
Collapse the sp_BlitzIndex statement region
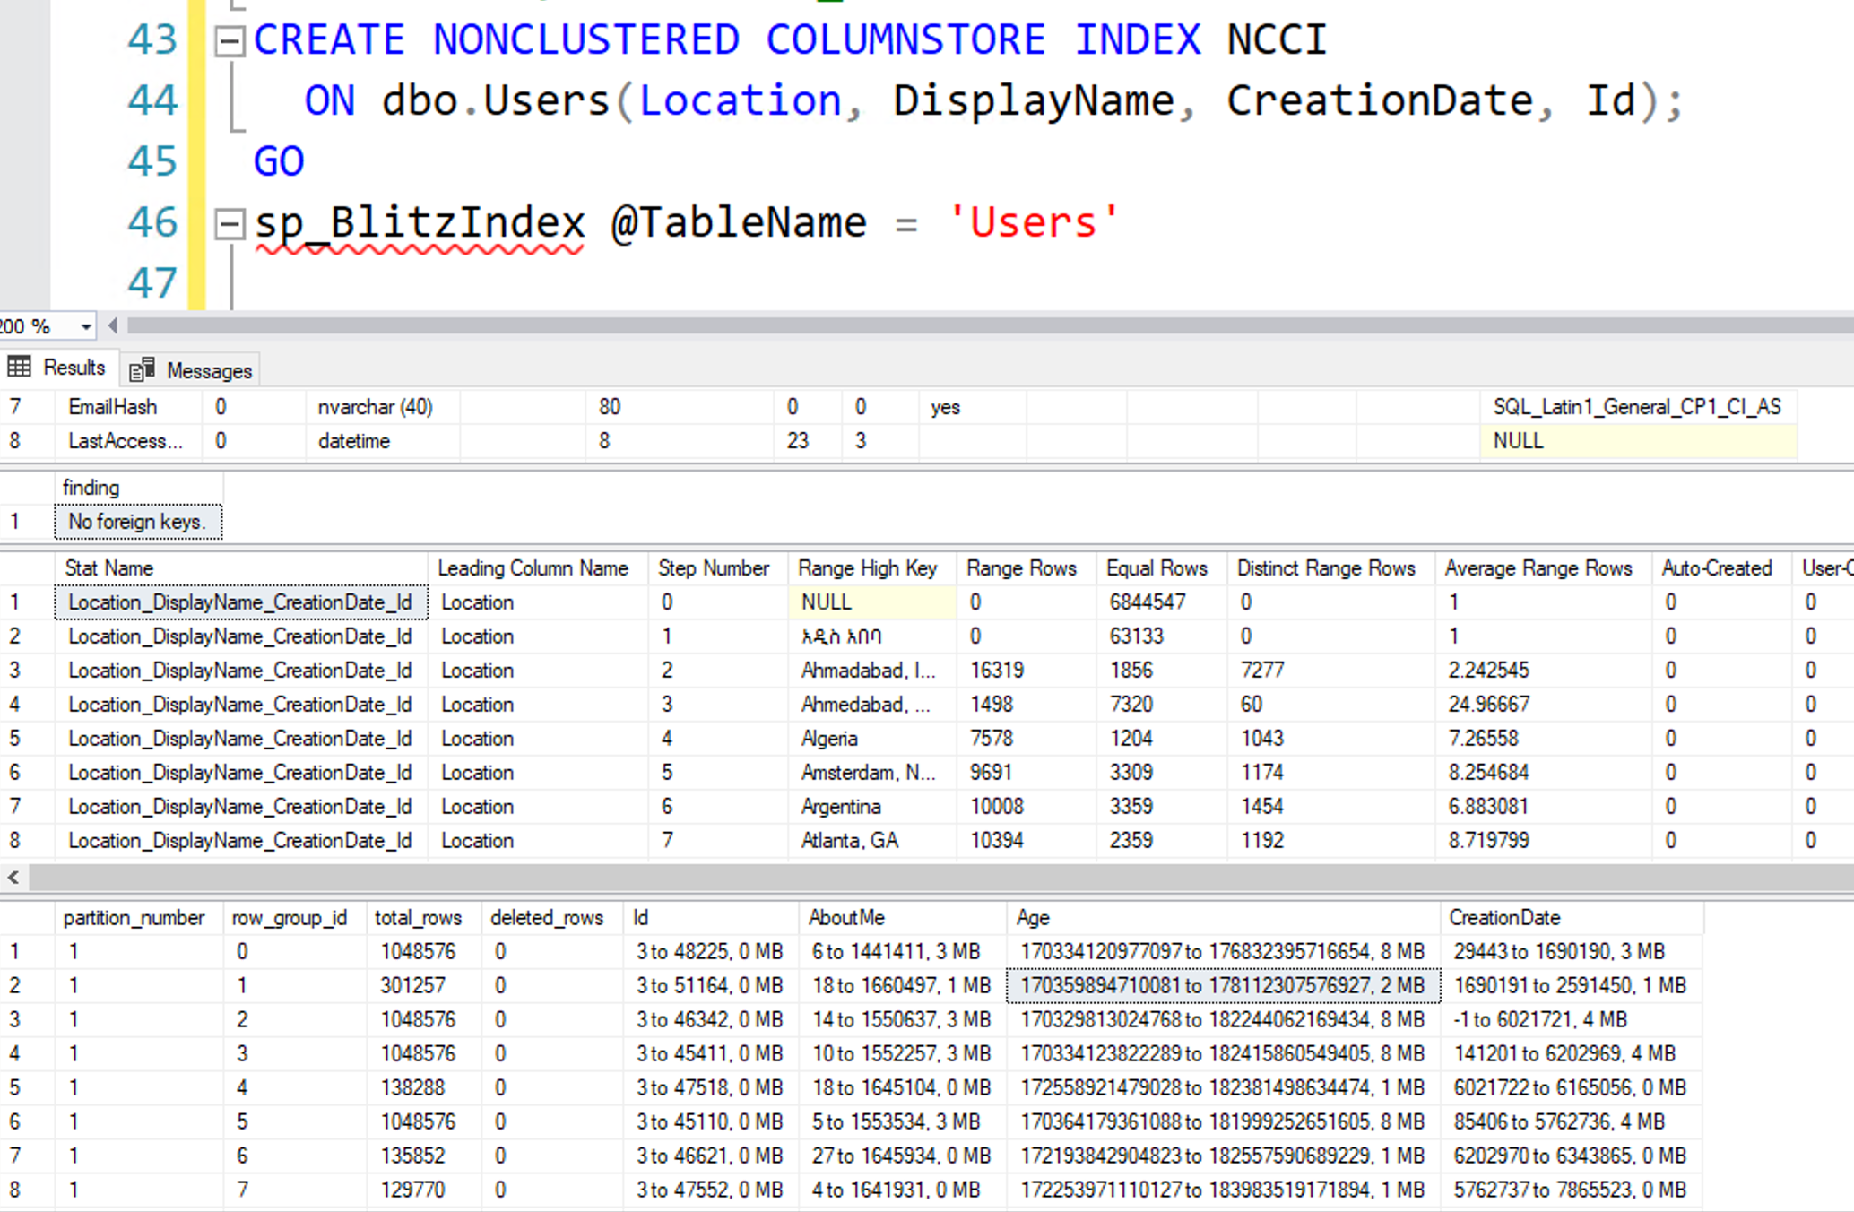230,223
